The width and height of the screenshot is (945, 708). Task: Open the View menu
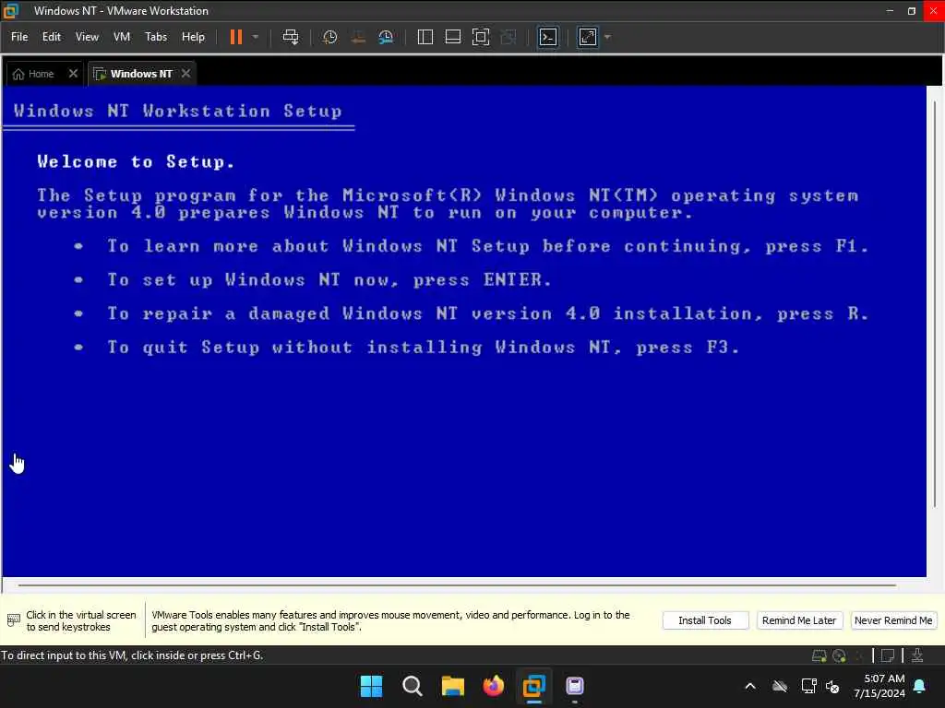87,37
